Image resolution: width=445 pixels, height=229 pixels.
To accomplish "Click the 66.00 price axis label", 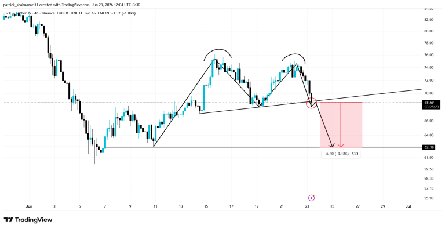I will pyautogui.click(x=429, y=121).
